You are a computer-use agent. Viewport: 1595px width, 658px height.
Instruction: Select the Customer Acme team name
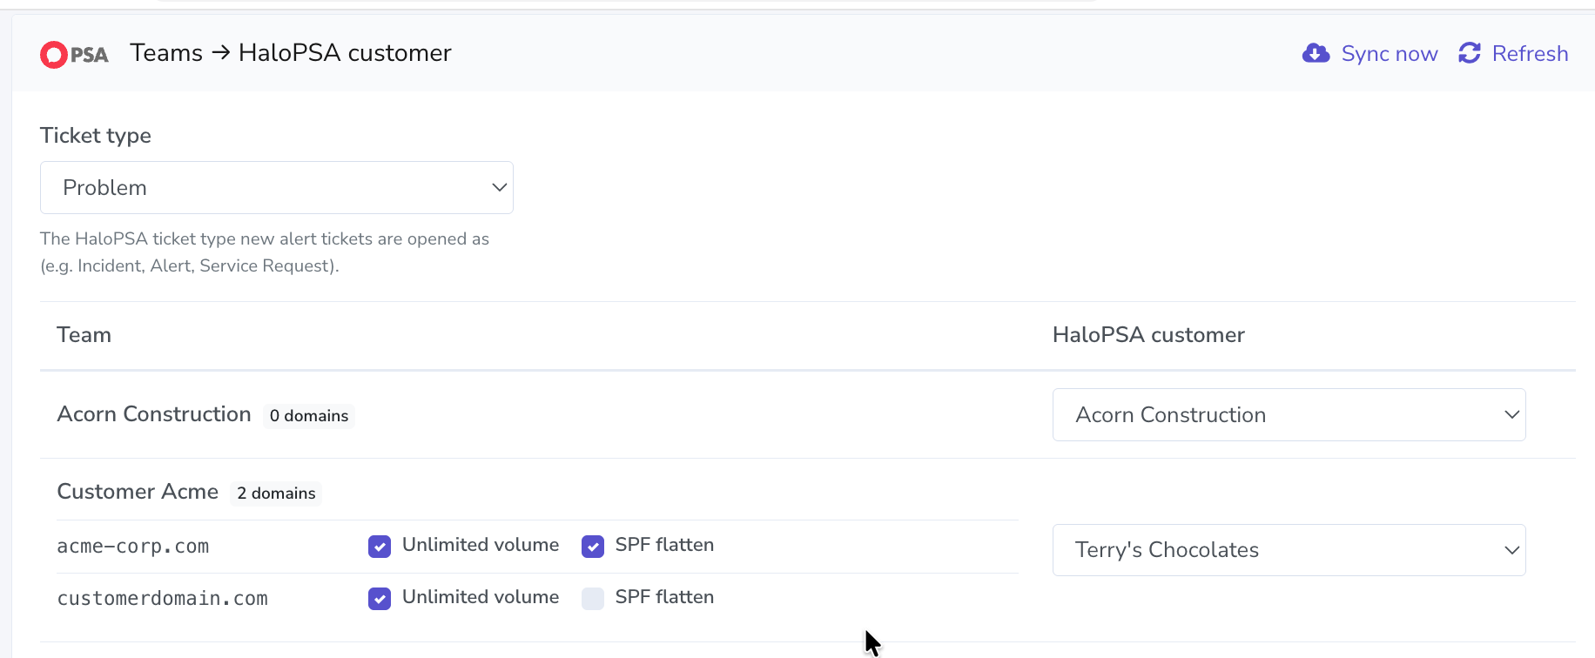click(138, 492)
